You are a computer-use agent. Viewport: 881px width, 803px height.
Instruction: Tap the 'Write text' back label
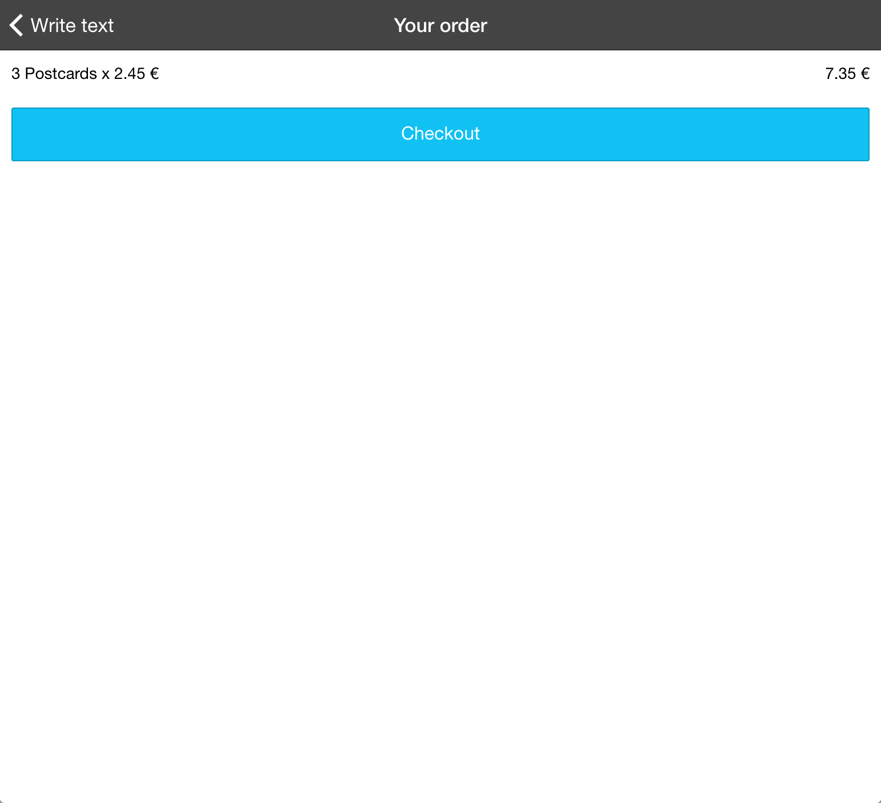click(72, 26)
